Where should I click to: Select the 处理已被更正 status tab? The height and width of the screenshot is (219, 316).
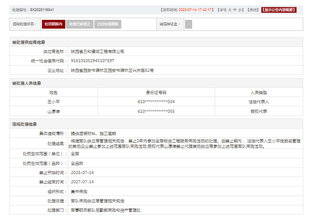pos(79,24)
